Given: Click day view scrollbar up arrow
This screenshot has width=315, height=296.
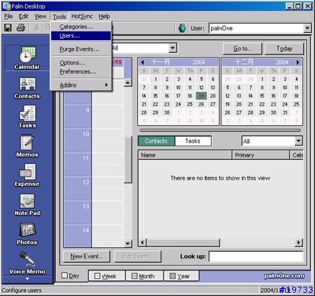Looking at the screenshot, I should tap(128, 83).
